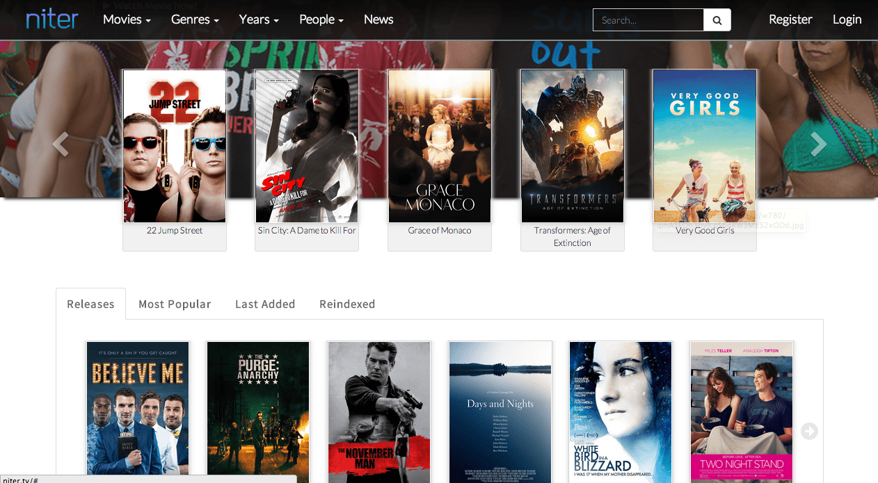Select the Last Added tab

(265, 304)
